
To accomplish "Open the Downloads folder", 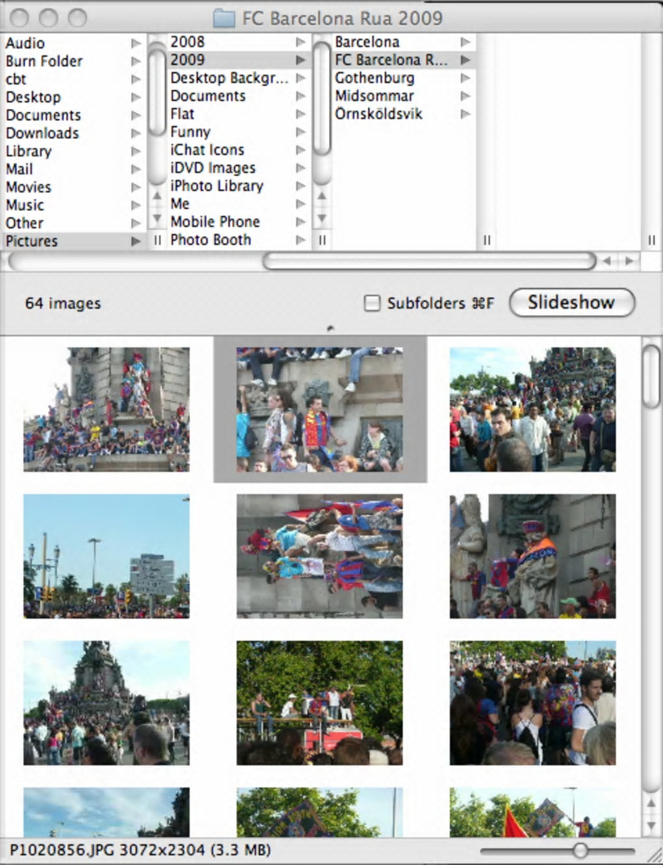I will [42, 133].
